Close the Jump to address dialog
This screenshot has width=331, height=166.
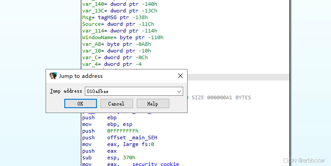coord(180,76)
